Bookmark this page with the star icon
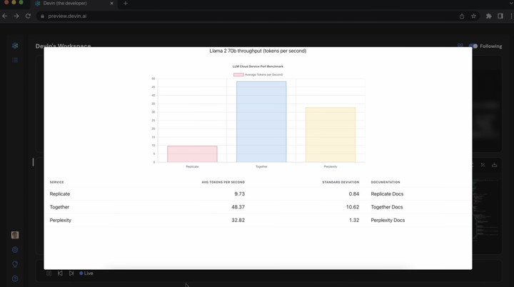 click(473, 16)
